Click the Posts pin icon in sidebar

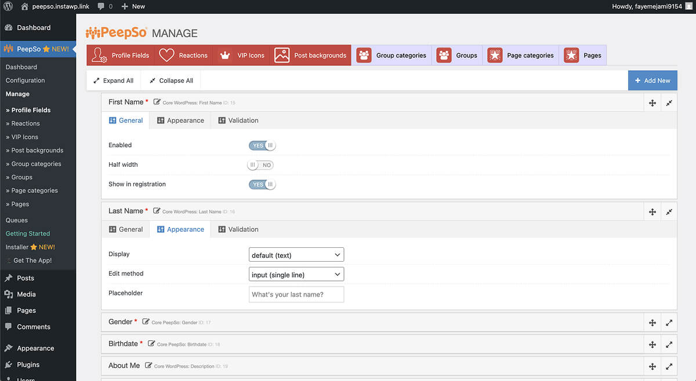[x=9, y=278]
